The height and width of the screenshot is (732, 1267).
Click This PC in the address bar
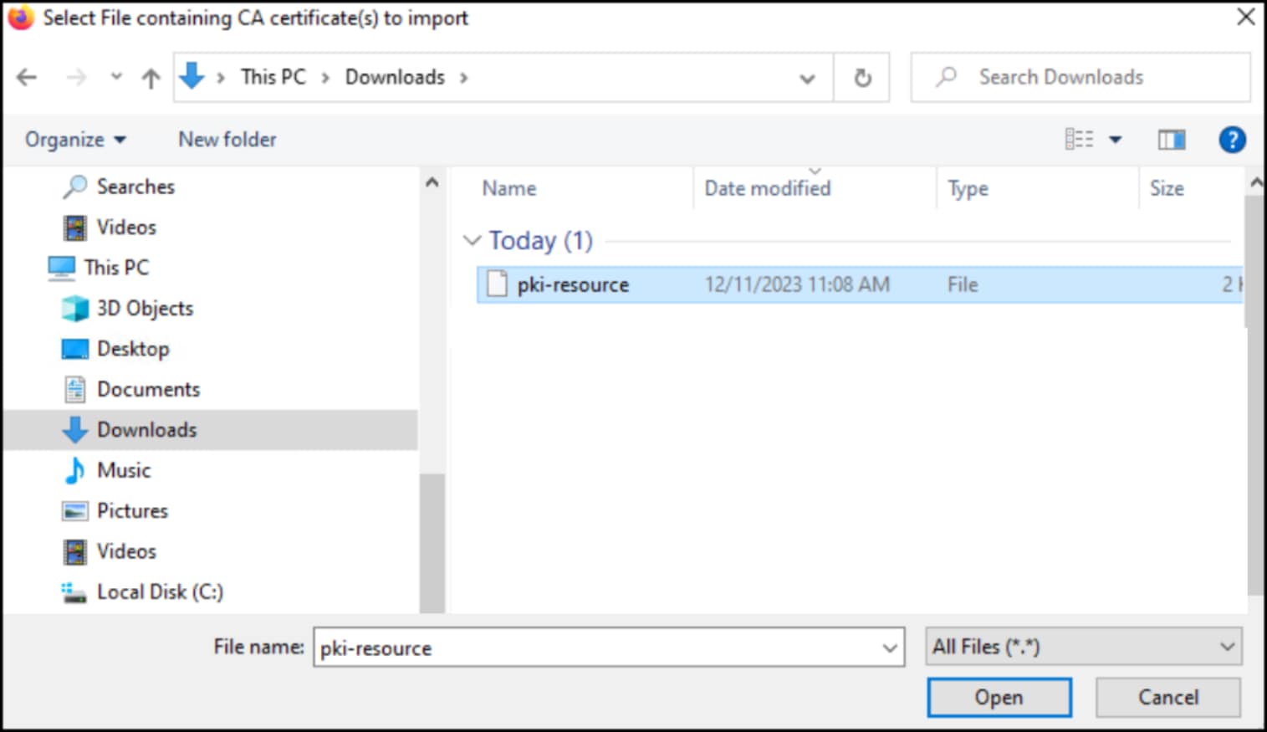tap(273, 77)
